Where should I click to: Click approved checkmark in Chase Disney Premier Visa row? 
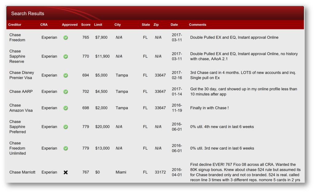66,75
